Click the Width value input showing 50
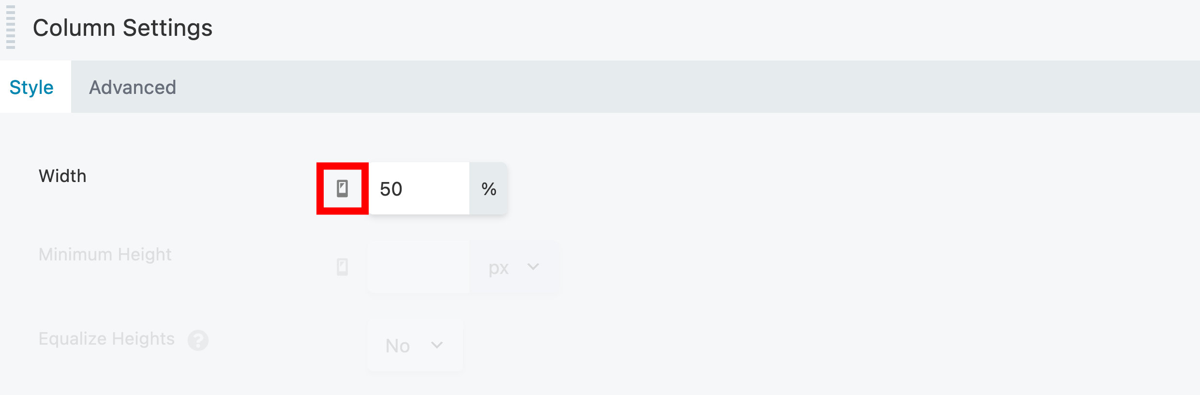 pos(419,189)
